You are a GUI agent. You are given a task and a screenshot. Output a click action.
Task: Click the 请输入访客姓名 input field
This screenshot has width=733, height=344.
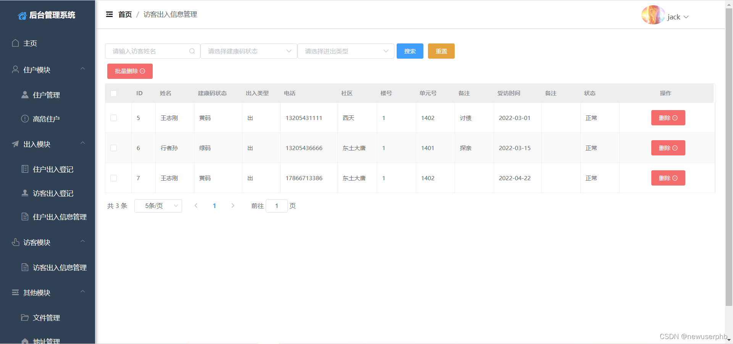point(152,51)
